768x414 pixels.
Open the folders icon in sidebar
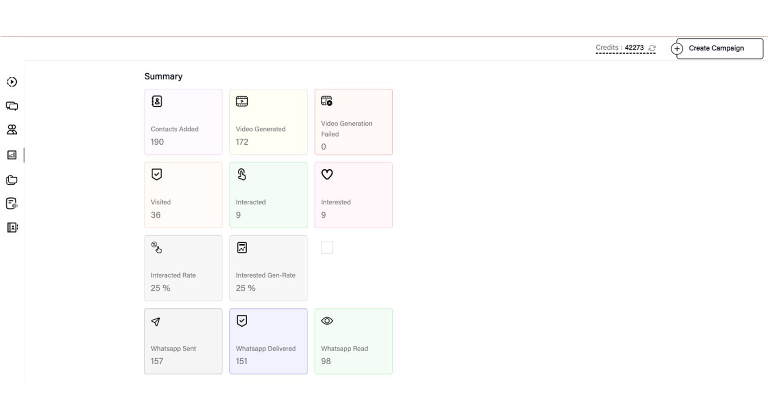coord(11,180)
